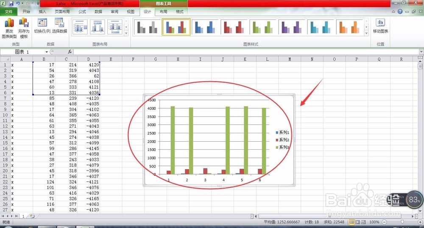Screen dimensions: 424x228
Task: Click the 100% zoom level text
Action: tap(374, 222)
